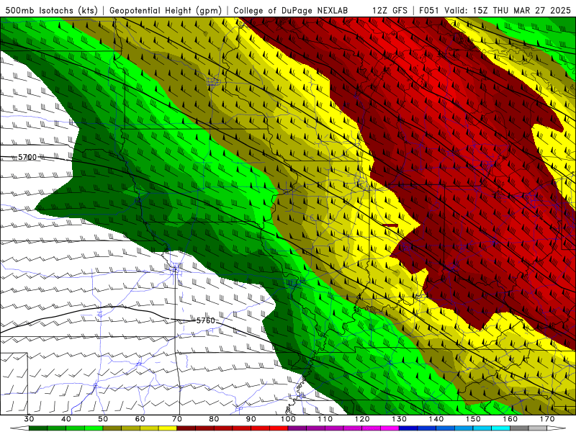Viewport: 576px width, 432px height.
Task: Click the "College of DuPage NEXLAB" header text
Action: (291, 10)
